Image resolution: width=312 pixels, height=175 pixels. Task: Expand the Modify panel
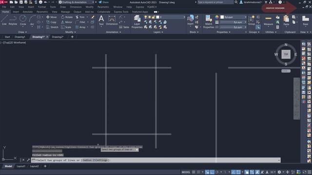click(70, 32)
